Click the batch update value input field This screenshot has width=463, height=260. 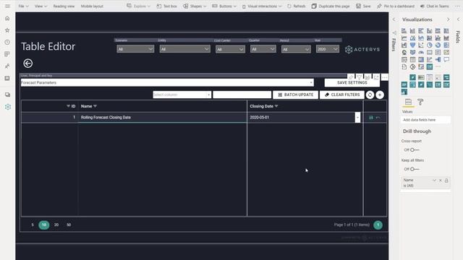point(242,95)
